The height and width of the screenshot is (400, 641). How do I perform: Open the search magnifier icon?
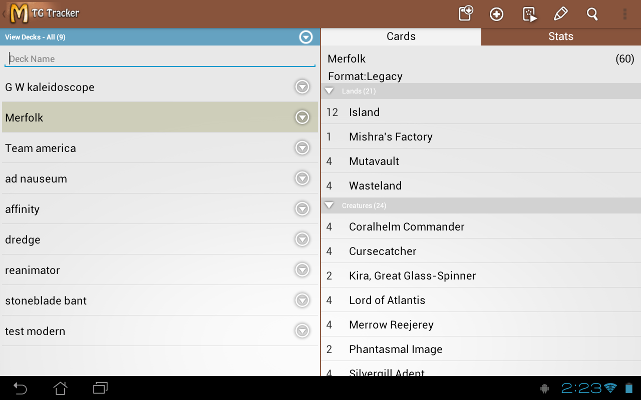pos(592,14)
